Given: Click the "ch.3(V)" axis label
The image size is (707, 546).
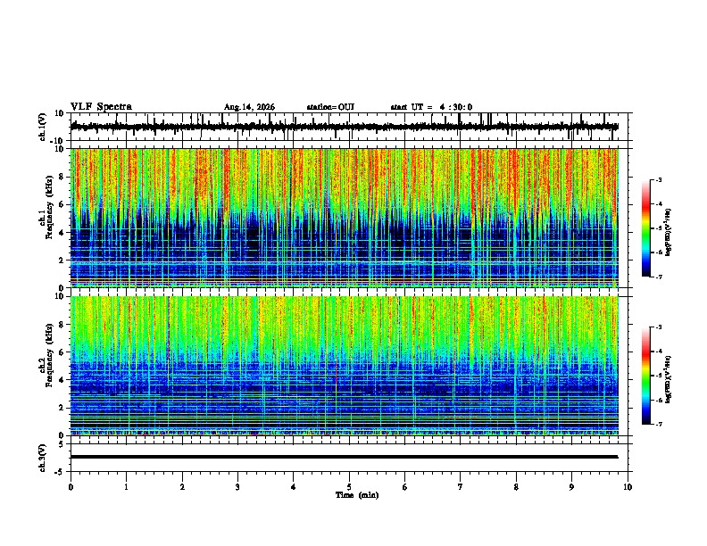Looking at the screenshot, I should click(43, 458).
